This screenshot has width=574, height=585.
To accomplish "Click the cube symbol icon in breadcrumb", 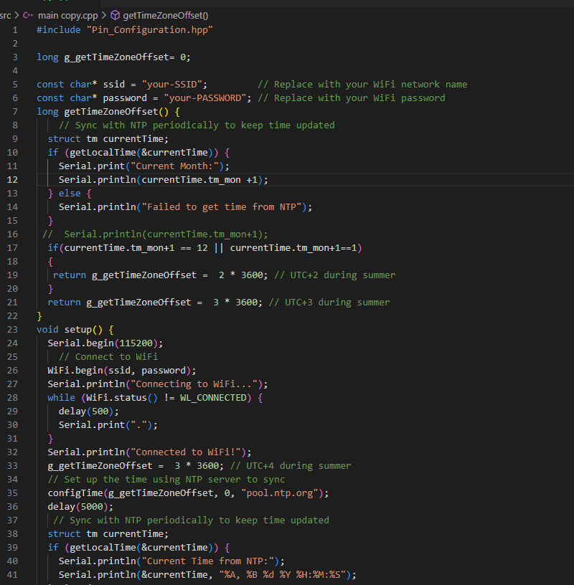I will [116, 15].
